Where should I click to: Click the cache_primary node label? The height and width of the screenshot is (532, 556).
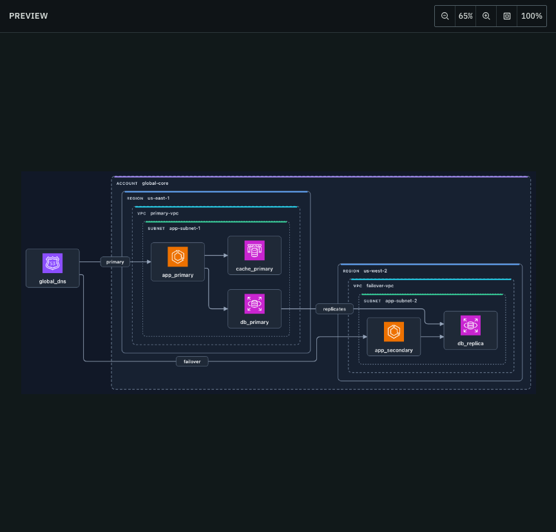coord(254,269)
